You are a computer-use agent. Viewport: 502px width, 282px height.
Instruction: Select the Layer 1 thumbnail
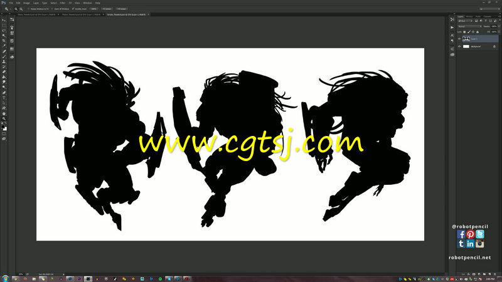click(x=466, y=39)
